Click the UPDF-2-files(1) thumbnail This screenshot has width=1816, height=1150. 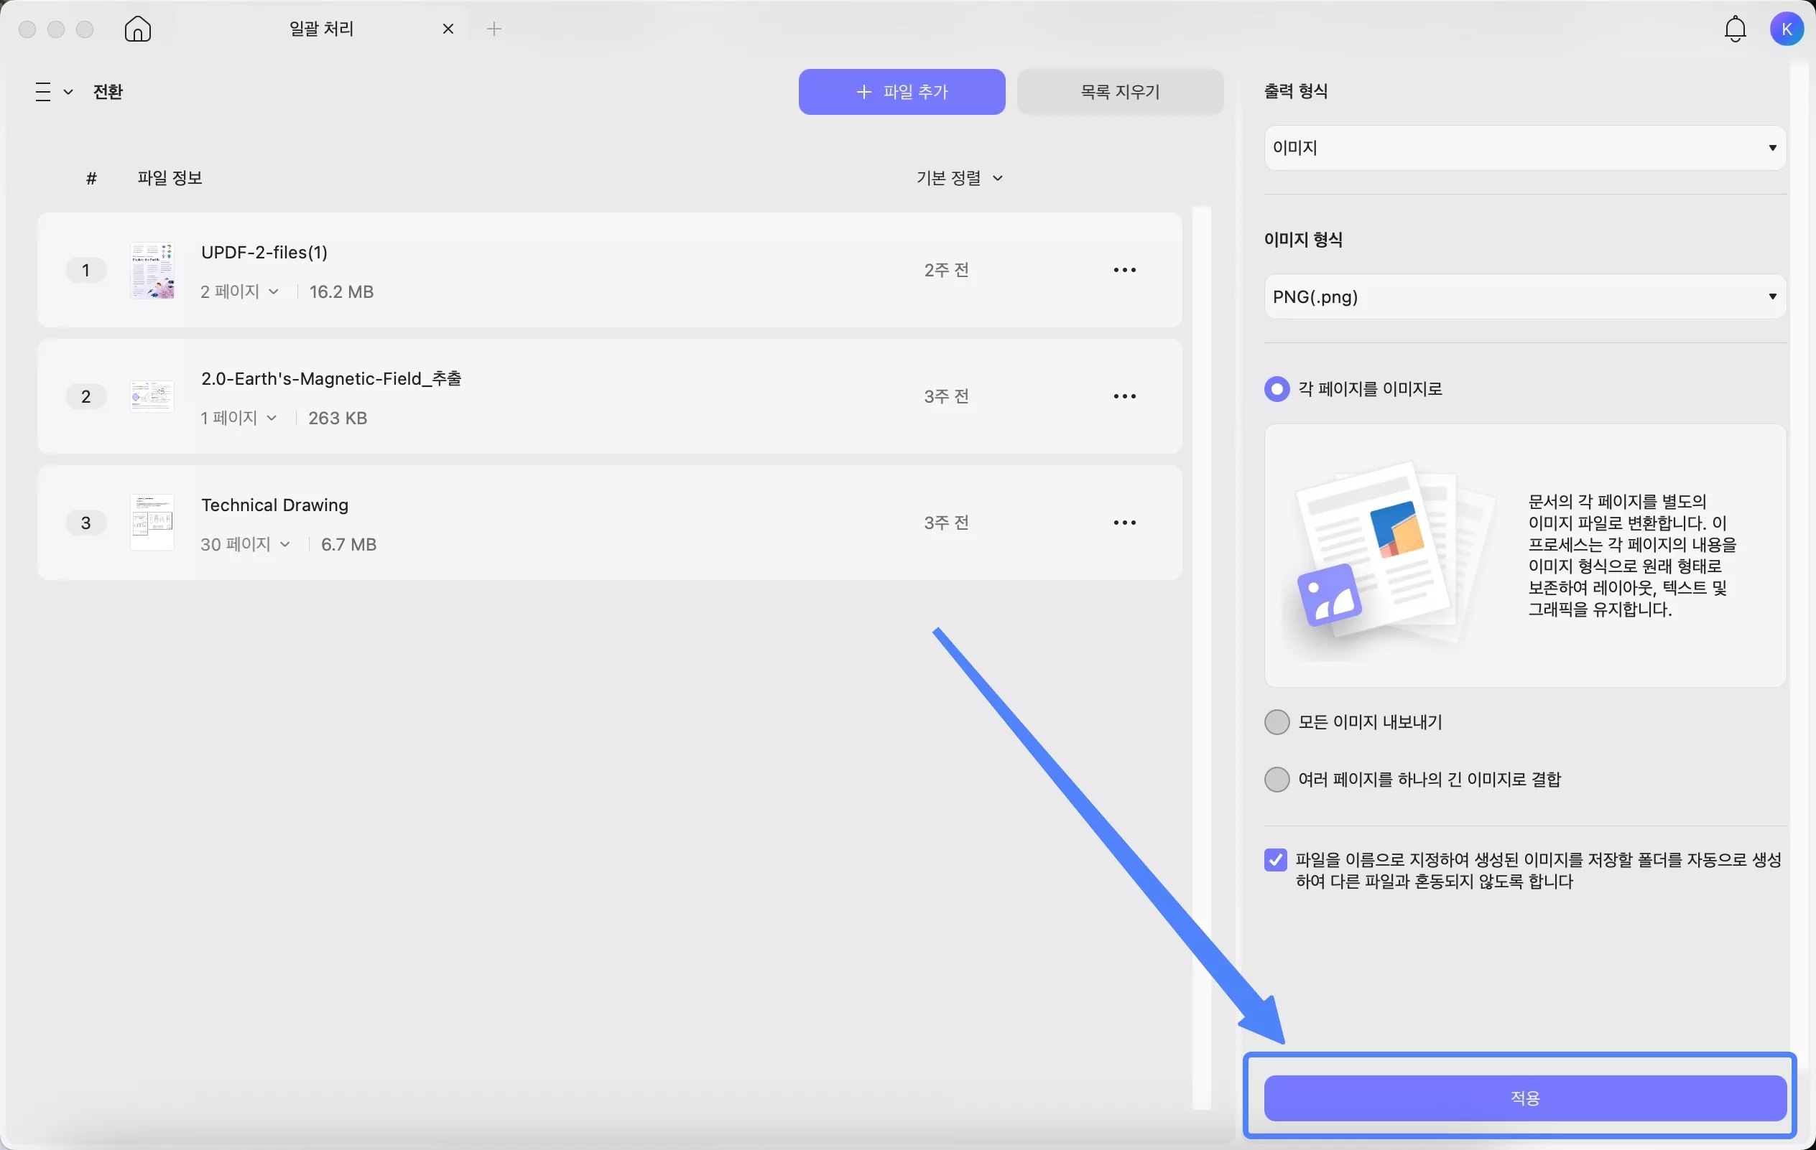click(152, 270)
